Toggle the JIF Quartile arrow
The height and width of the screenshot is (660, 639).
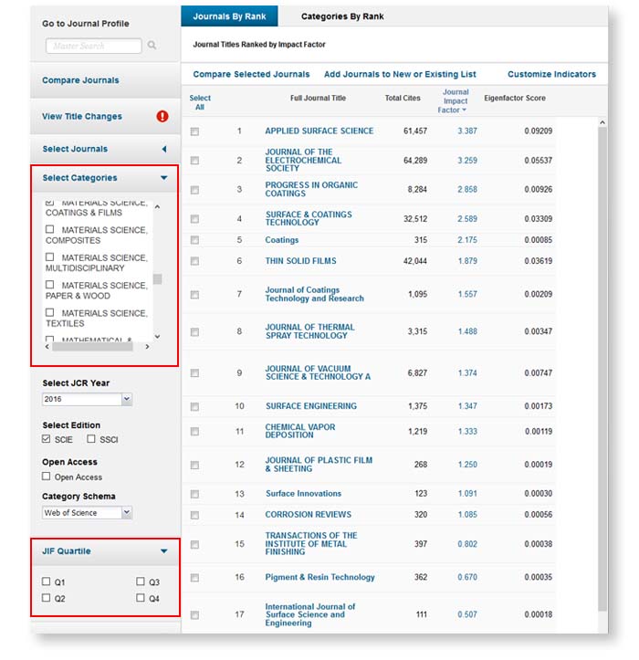(163, 551)
